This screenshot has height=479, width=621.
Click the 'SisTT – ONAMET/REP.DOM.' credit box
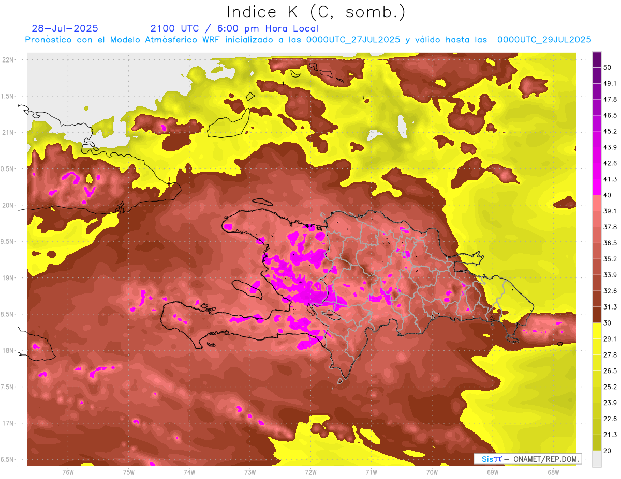528,458
